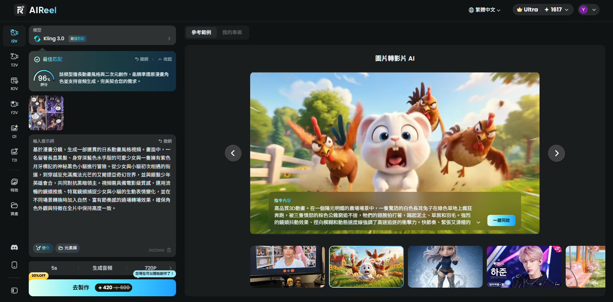Screen dimensions: 613x302
Task: Open the 繁體中文 language dropdown
Action: 484,10
